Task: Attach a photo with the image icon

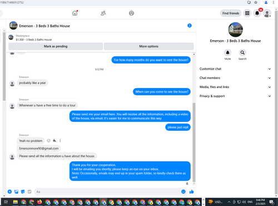Action: 16,192
